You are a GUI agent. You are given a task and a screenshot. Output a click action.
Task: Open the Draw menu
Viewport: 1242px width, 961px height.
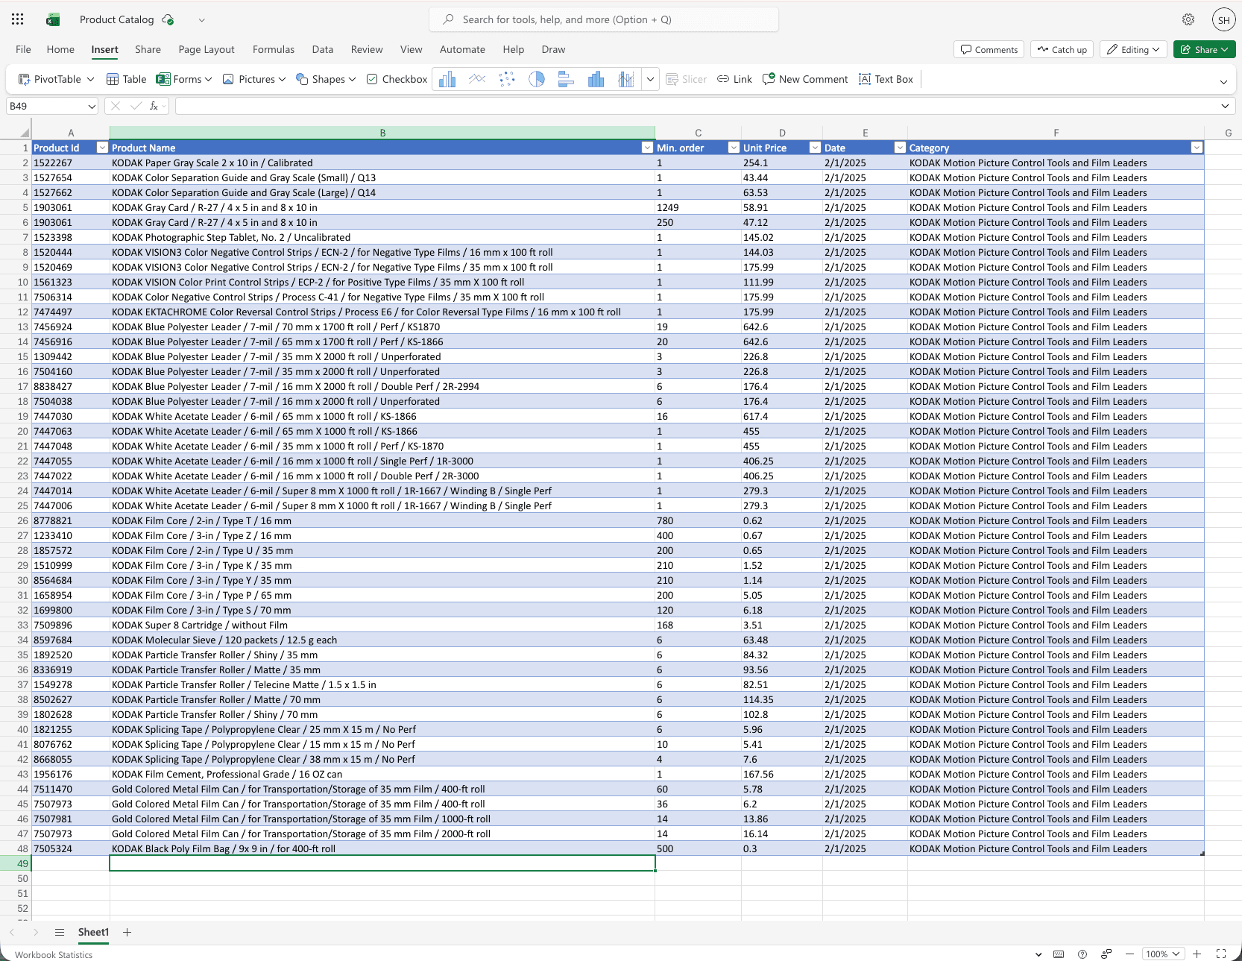click(553, 49)
